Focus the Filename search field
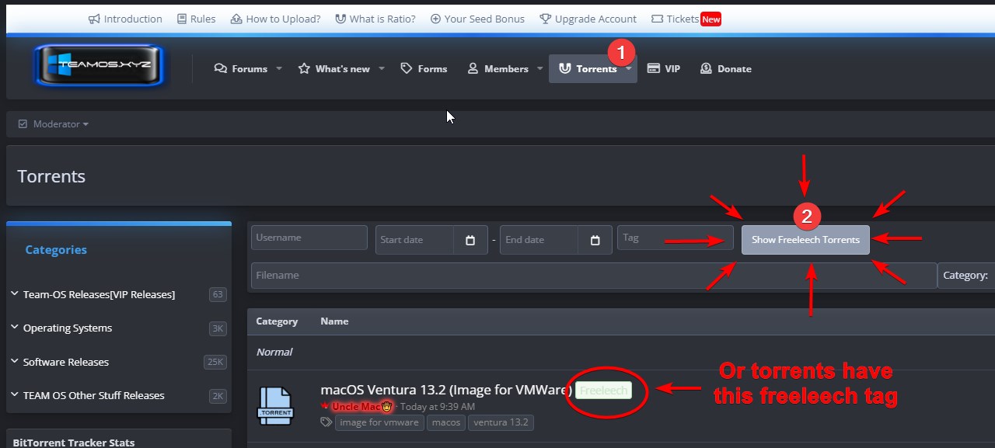The image size is (995, 448). click(x=594, y=276)
